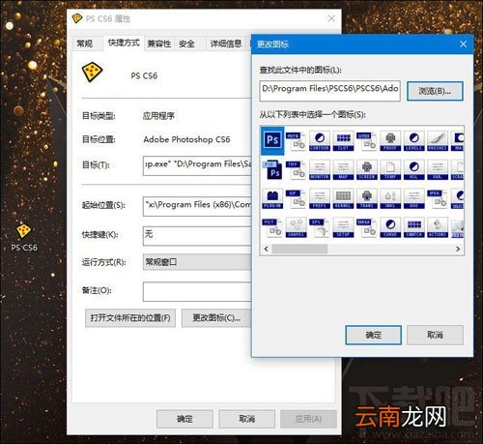Click the 备注(O) text field

(197, 291)
